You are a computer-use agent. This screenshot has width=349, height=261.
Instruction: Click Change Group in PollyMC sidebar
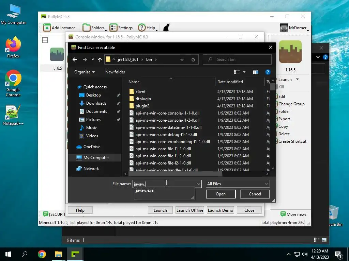click(x=291, y=104)
